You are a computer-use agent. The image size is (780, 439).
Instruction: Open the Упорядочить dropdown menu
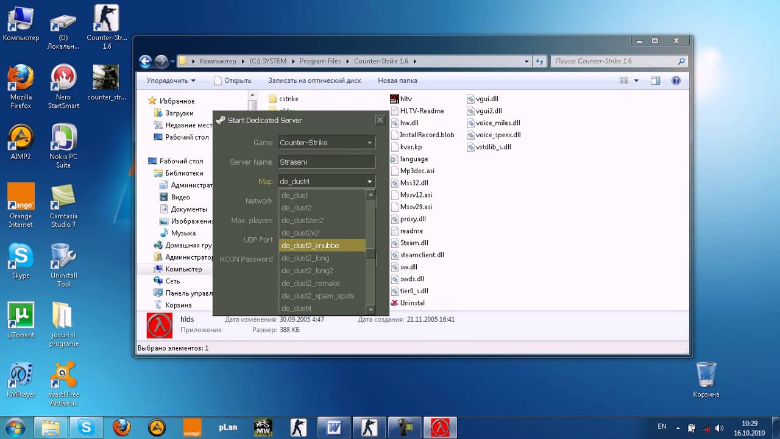171,80
